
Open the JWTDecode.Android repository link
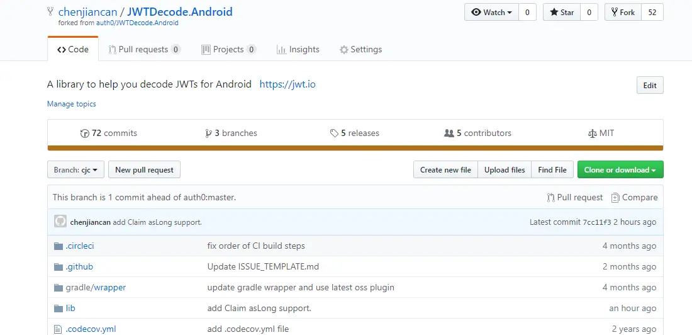click(x=180, y=12)
